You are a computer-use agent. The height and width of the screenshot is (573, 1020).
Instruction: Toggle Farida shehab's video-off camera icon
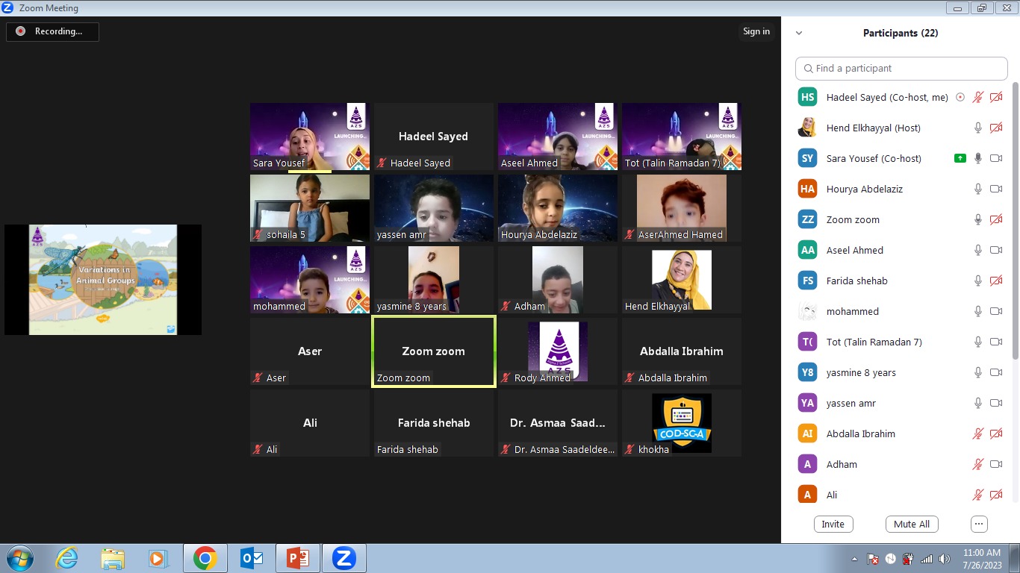coord(995,281)
